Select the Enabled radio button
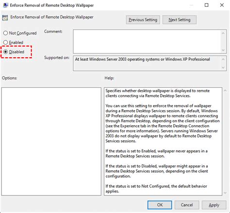 5,42
